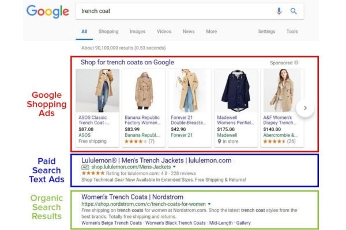Click the In store location pin icon

click(x=219, y=141)
